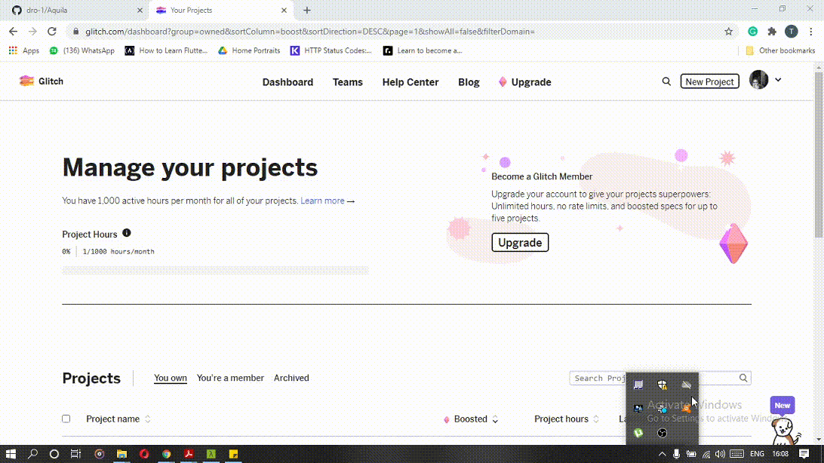This screenshot has height=463, width=824.
Task: Sort by Project name arrows
Action: click(148, 419)
